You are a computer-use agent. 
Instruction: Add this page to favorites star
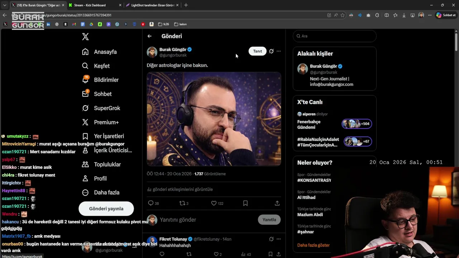pos(342,15)
